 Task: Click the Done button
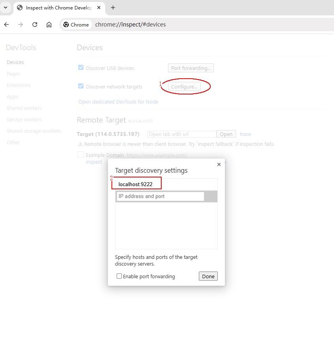tap(208, 276)
